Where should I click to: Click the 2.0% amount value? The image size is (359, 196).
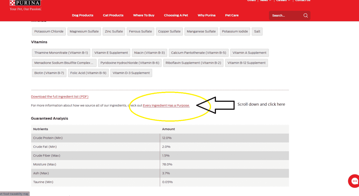click(x=166, y=147)
